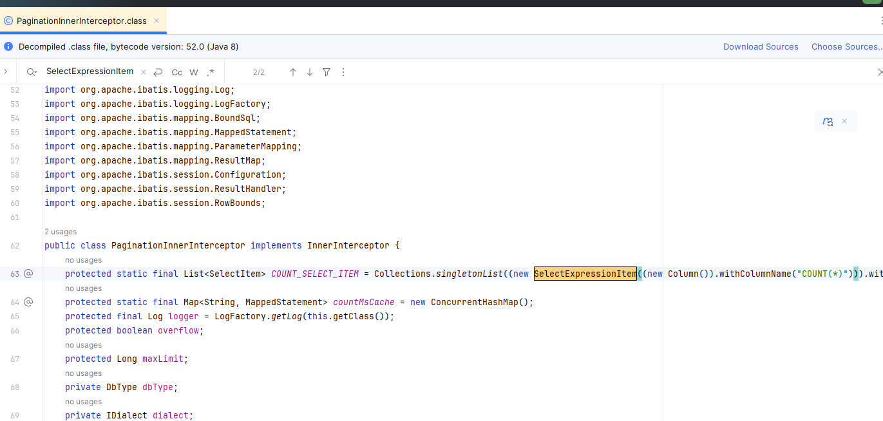Click the gutter icon on line 63
883x421 pixels.
click(28, 274)
